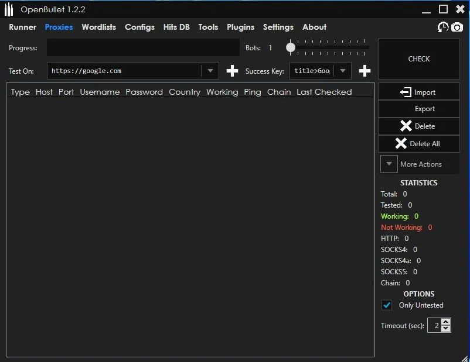
Task: Click the 'Tested:' statistic label
Action: 391,205
